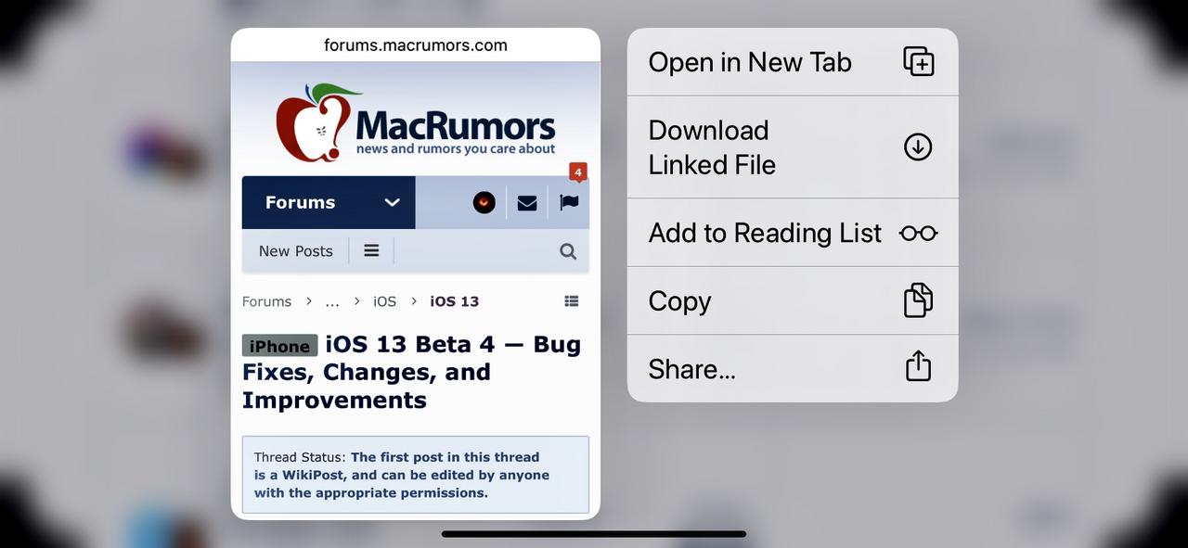Open New Posts link
Screen dimensions: 1188x548
coord(295,250)
